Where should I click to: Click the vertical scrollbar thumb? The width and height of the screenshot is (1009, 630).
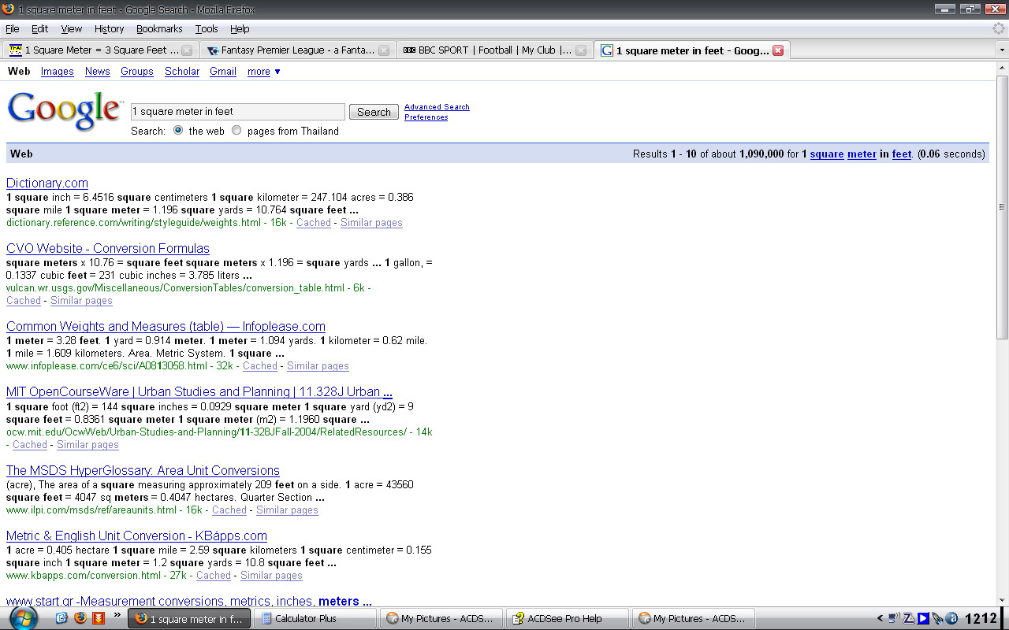point(1002,208)
